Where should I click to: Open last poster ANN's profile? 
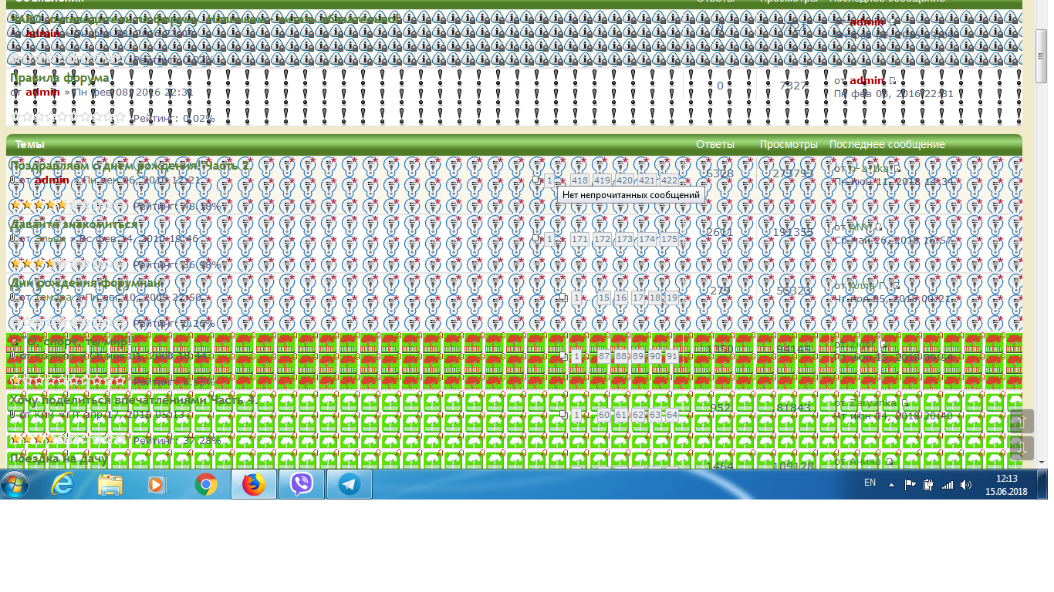(860, 227)
